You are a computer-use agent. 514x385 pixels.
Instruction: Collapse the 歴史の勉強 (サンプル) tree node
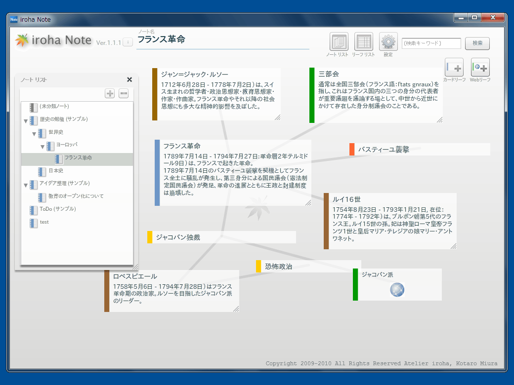click(26, 121)
